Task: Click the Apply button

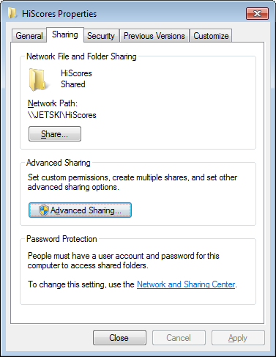Action: click(238, 338)
